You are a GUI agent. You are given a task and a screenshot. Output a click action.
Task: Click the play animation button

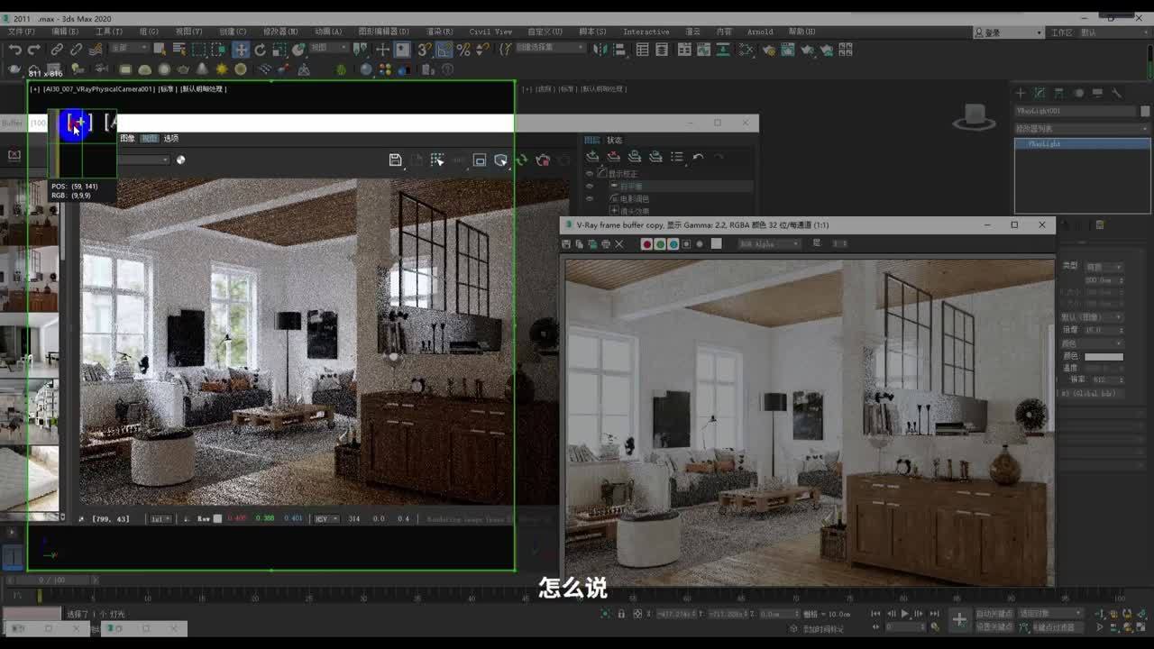pos(905,614)
